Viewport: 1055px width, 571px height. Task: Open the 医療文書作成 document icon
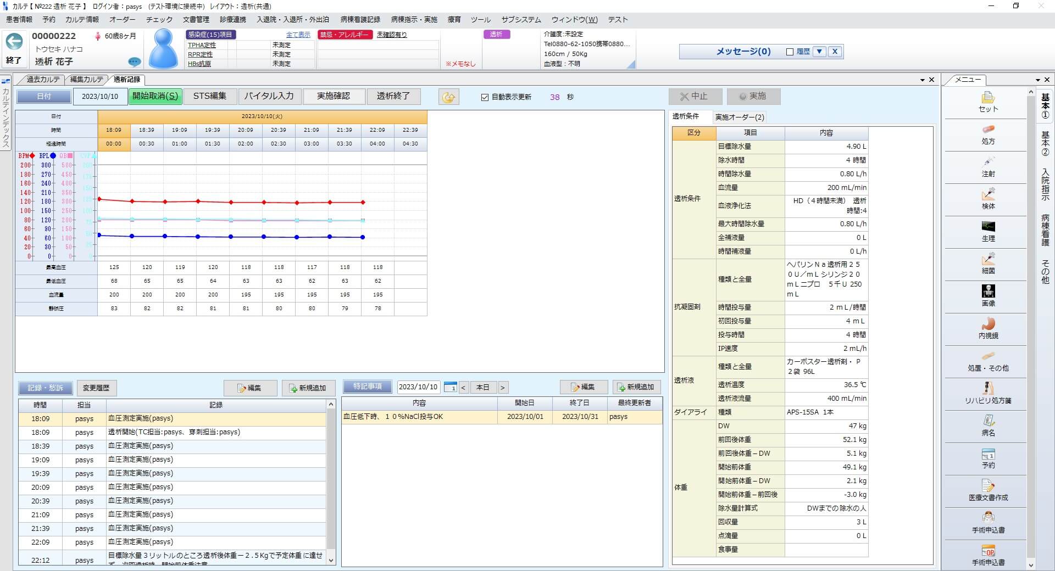point(988,486)
